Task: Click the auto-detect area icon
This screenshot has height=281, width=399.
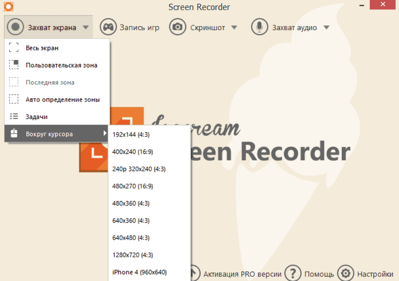Action: (x=14, y=99)
